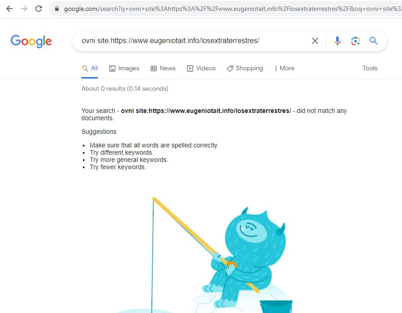Click the About 0 results text

[125, 88]
